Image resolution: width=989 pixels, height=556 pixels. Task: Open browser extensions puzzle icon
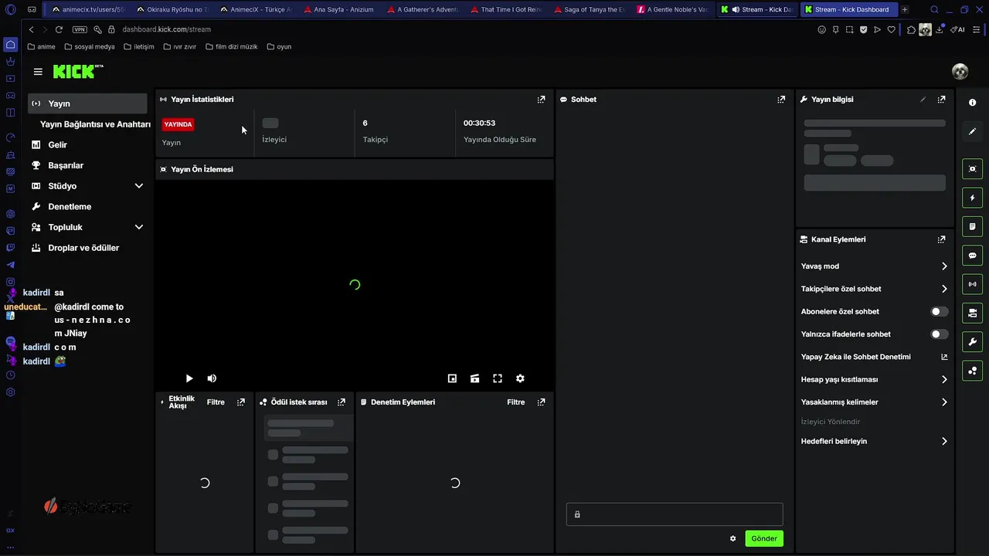click(x=912, y=29)
